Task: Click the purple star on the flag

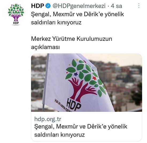Action: [76, 74]
